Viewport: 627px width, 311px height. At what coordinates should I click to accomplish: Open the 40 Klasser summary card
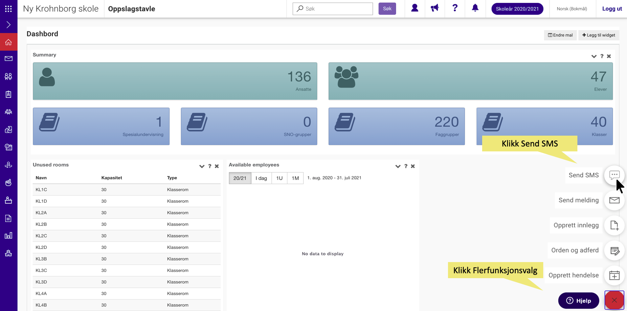(x=545, y=126)
